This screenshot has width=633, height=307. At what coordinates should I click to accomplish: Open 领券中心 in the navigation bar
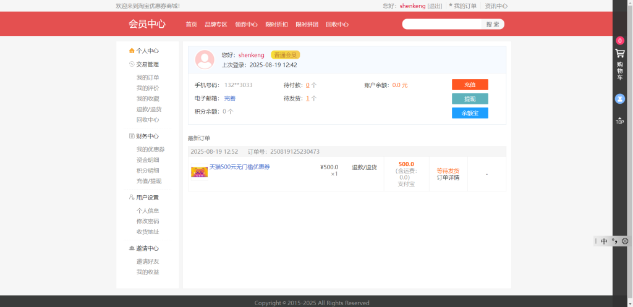(x=246, y=25)
